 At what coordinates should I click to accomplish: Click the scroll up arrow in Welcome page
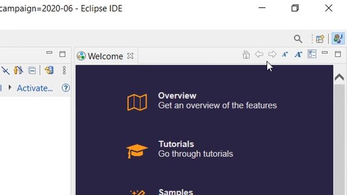339,77
